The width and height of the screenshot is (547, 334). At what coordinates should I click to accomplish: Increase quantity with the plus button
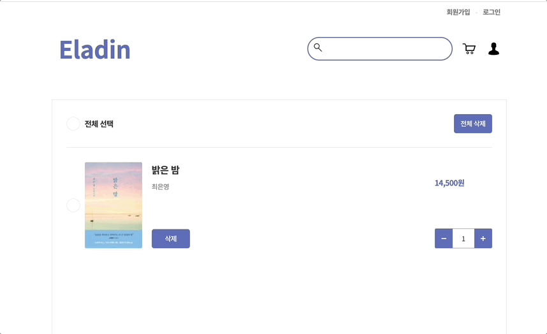click(x=483, y=238)
